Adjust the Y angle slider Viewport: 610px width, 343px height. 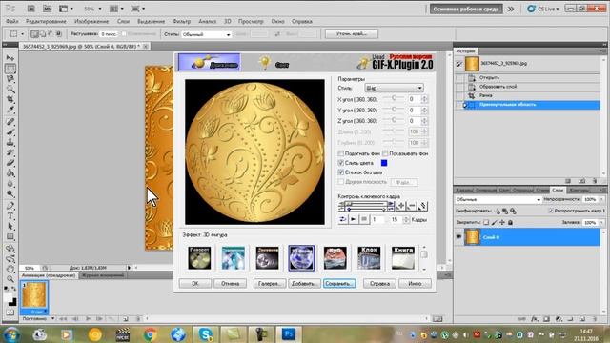[394, 110]
